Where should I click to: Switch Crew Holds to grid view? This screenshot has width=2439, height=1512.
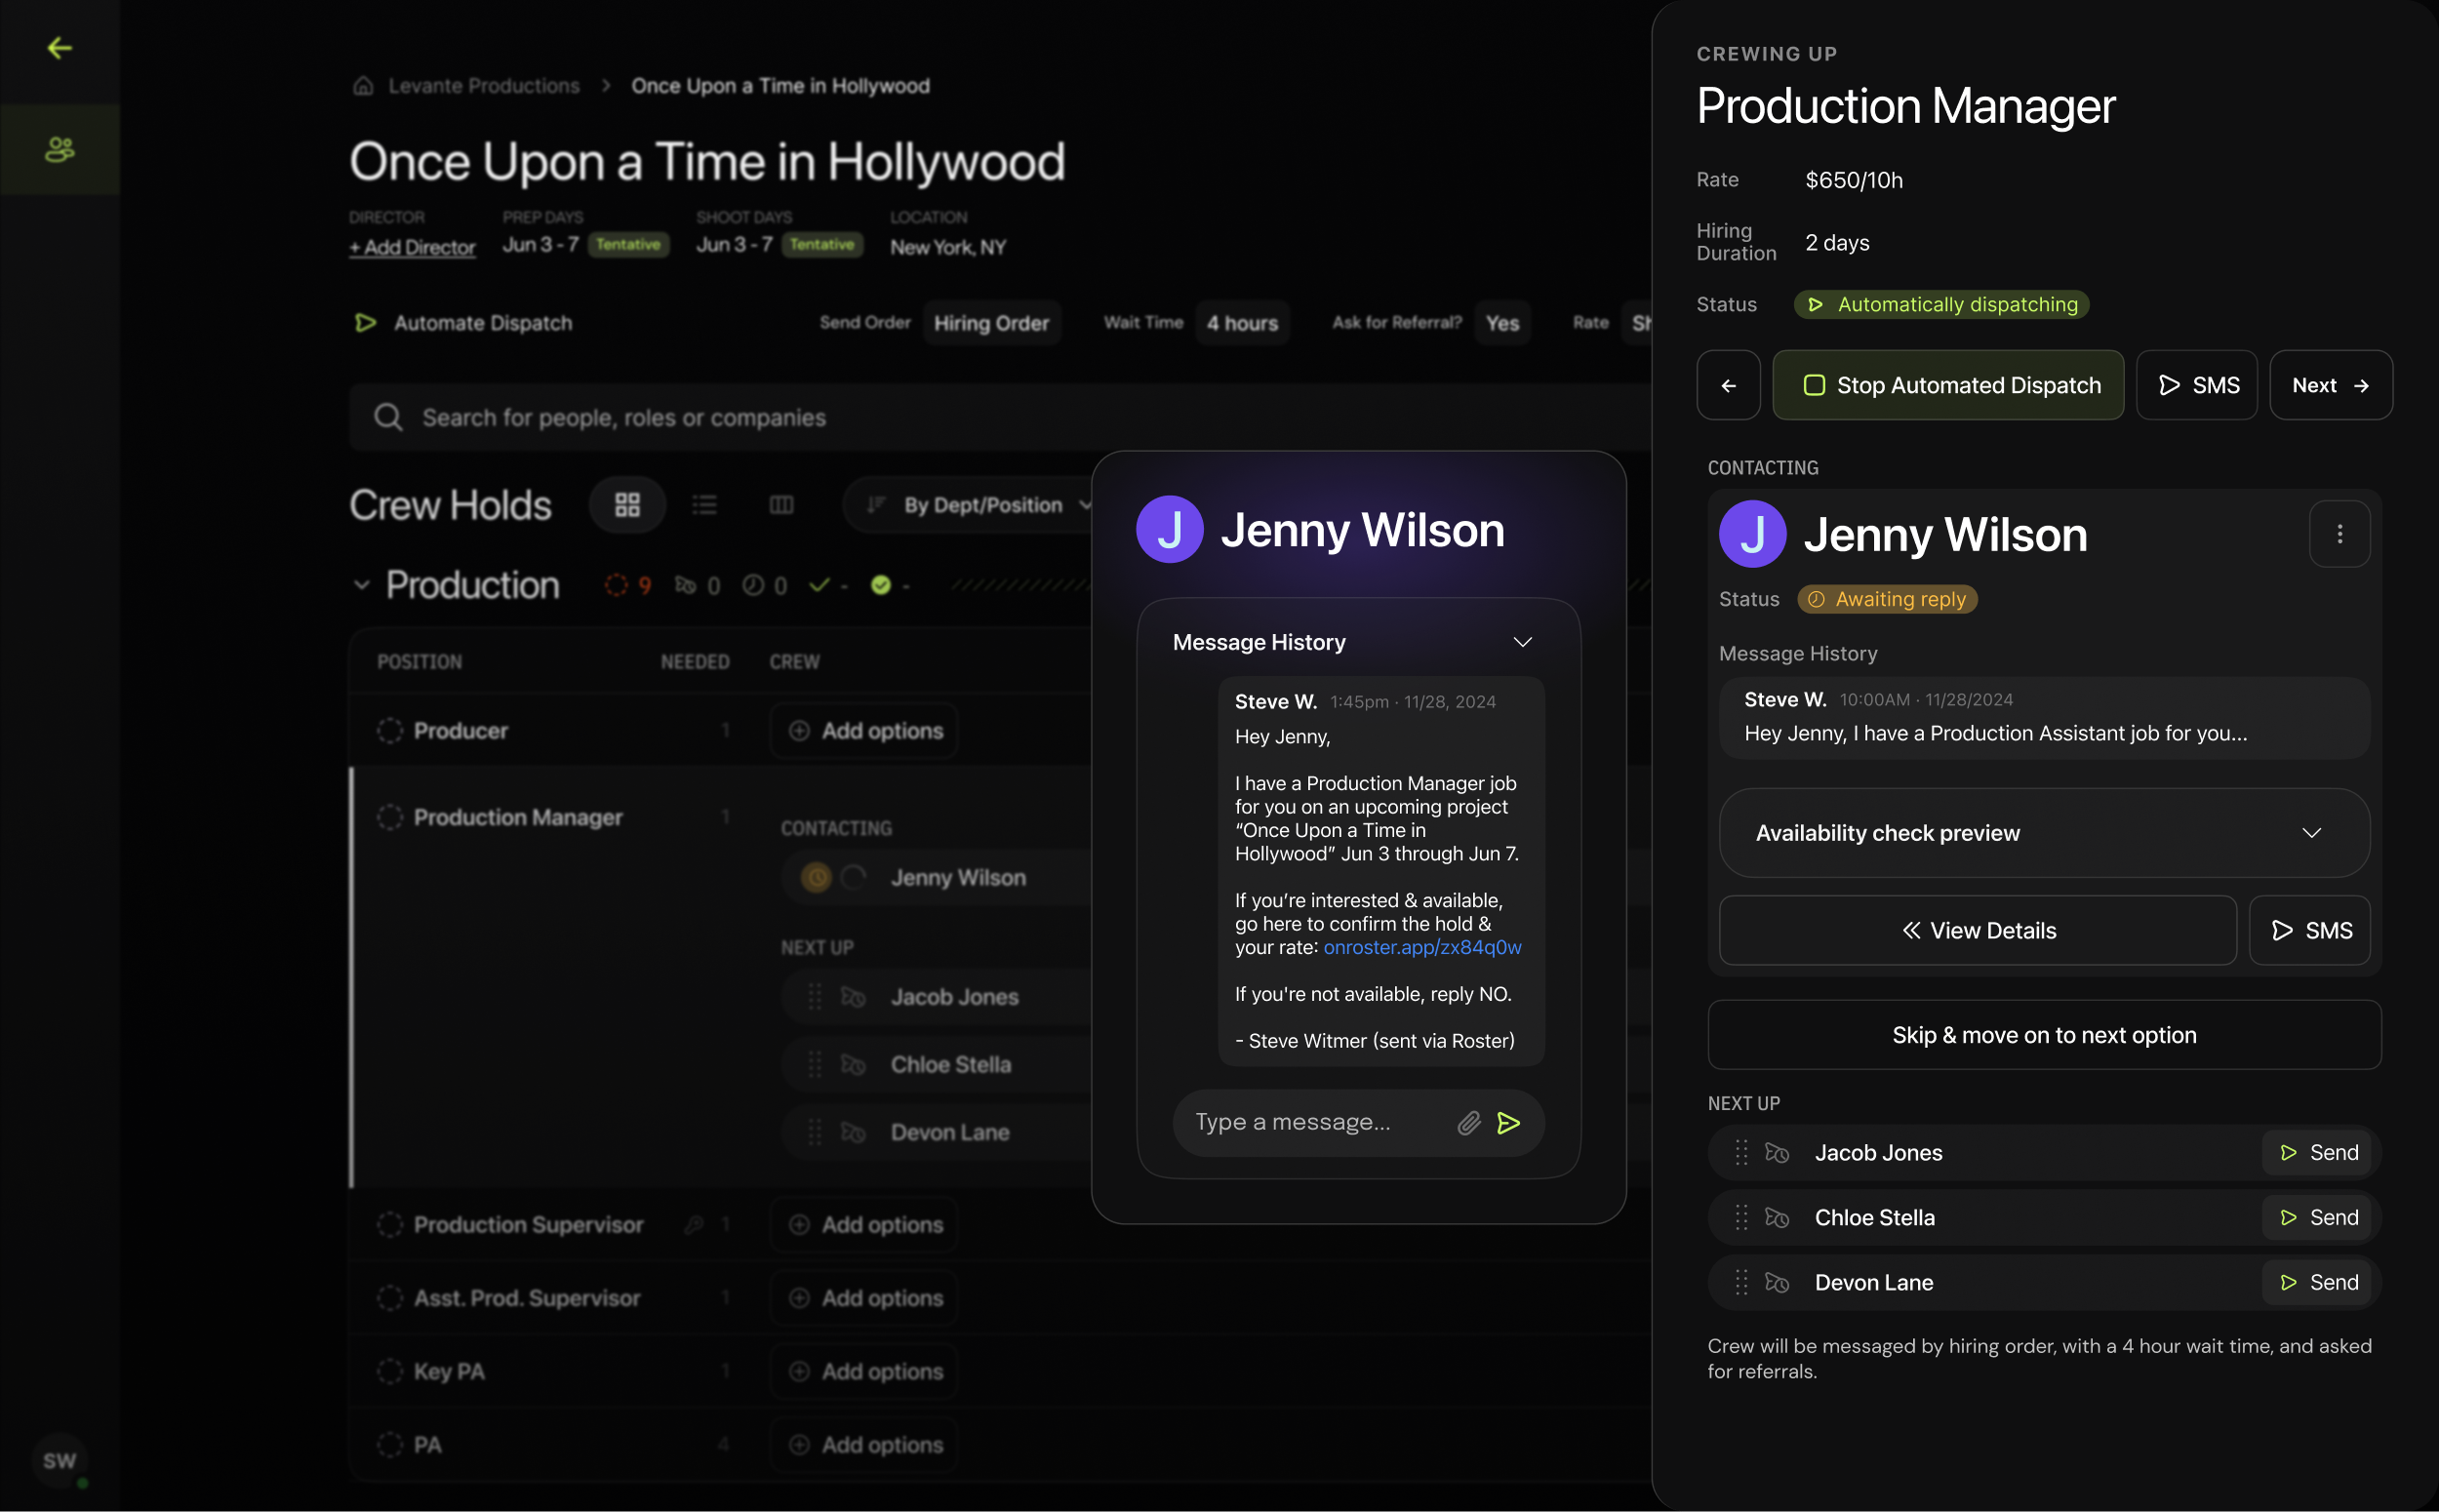pos(627,505)
